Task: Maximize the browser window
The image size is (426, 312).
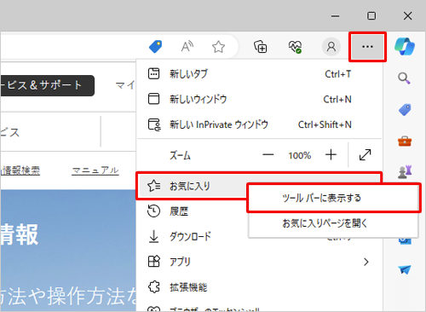Action: point(371,16)
